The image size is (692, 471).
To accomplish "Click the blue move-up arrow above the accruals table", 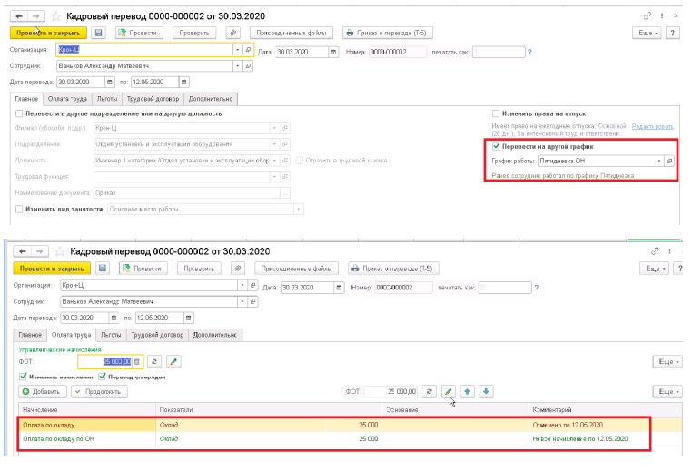I will (468, 391).
